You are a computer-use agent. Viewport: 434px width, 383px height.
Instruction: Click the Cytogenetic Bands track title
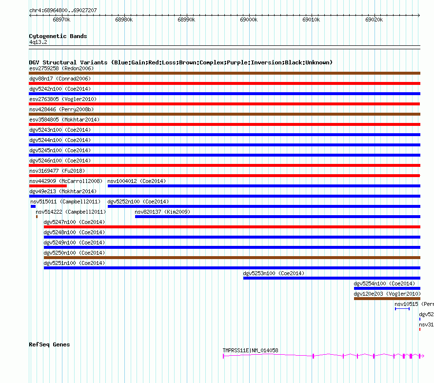point(58,36)
